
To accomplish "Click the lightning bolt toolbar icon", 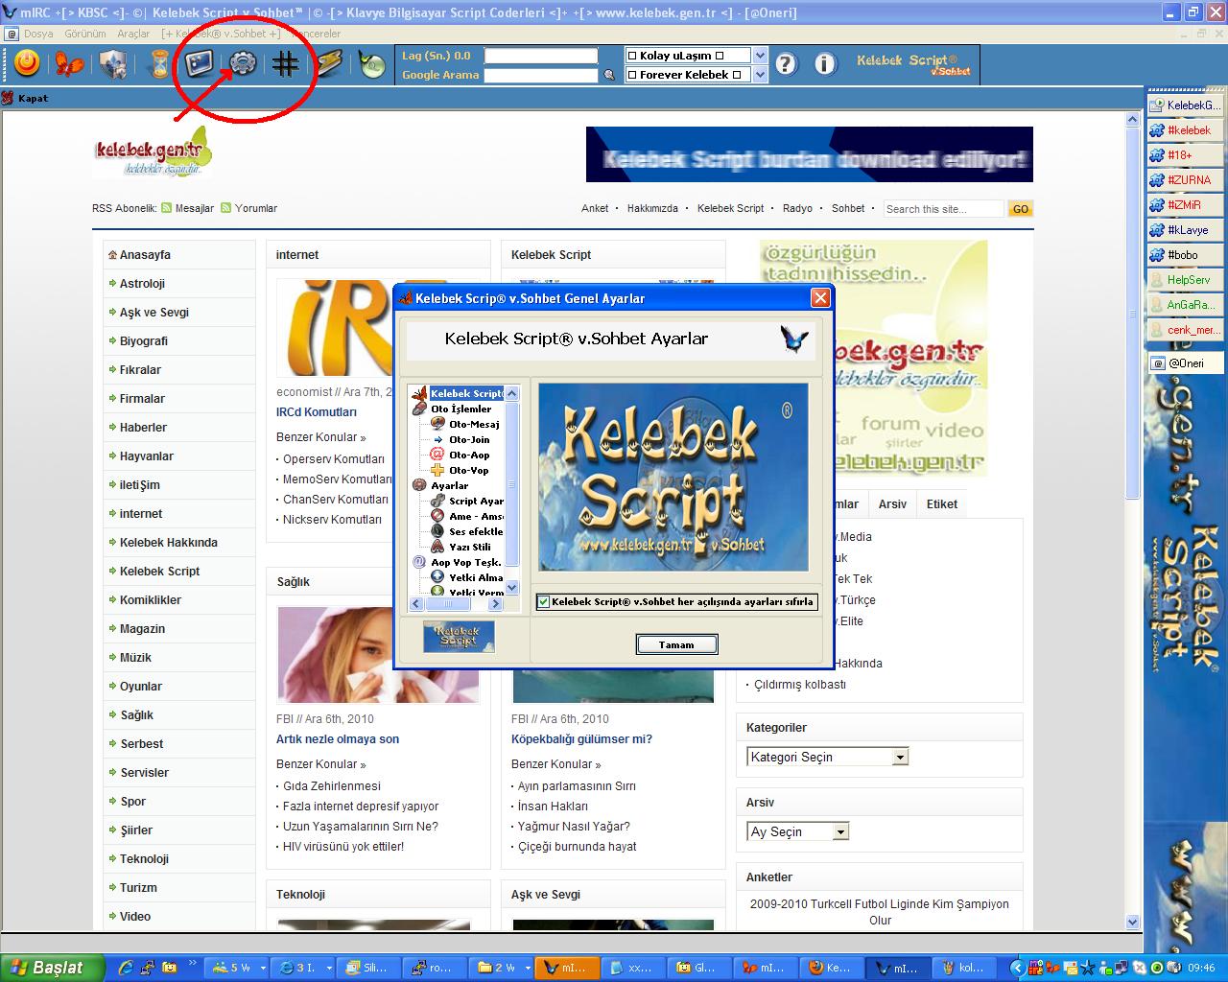I will point(328,64).
